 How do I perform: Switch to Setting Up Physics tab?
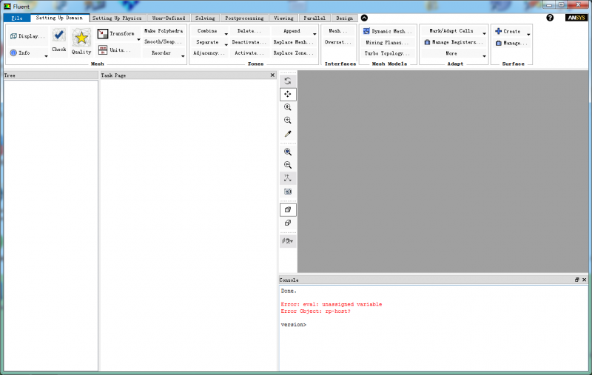pyautogui.click(x=117, y=18)
